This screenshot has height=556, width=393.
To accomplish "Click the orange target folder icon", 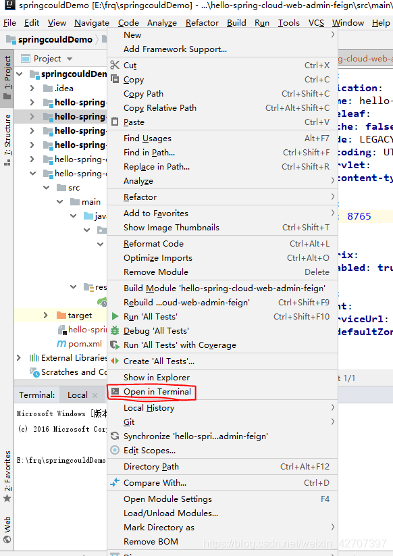I will 61,315.
